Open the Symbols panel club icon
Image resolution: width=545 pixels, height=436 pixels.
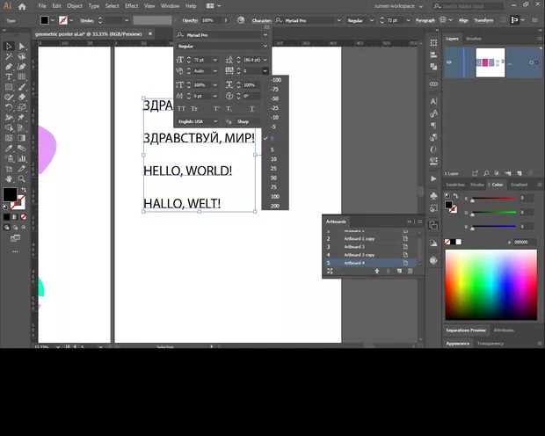tap(433, 196)
